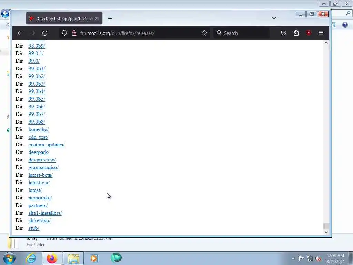The height and width of the screenshot is (265, 353).
Task: Open a new tab with the plus button
Action: [110, 19]
